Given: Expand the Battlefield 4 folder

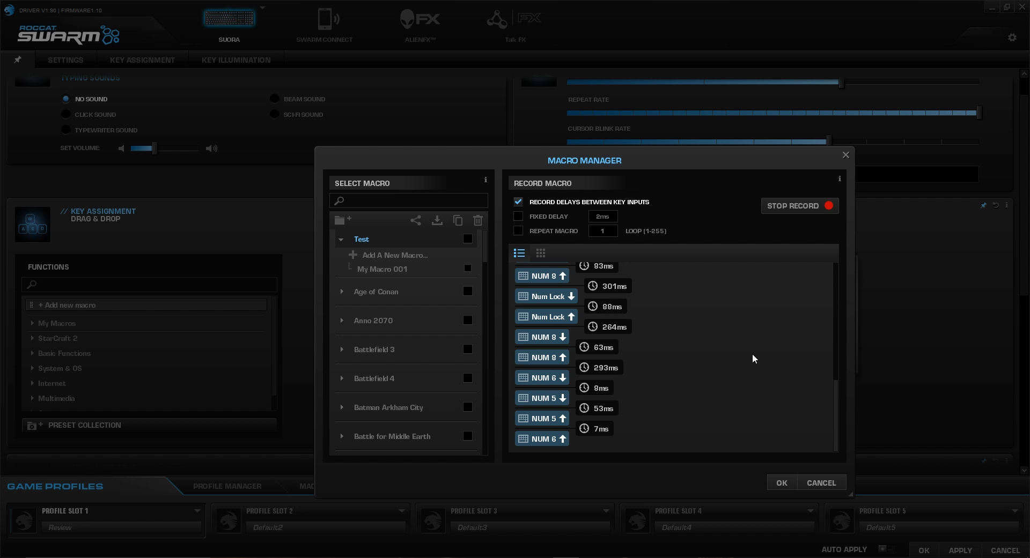Looking at the screenshot, I should (342, 378).
